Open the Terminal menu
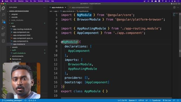The image size is (181, 102). pyautogui.click(x=40, y=1)
